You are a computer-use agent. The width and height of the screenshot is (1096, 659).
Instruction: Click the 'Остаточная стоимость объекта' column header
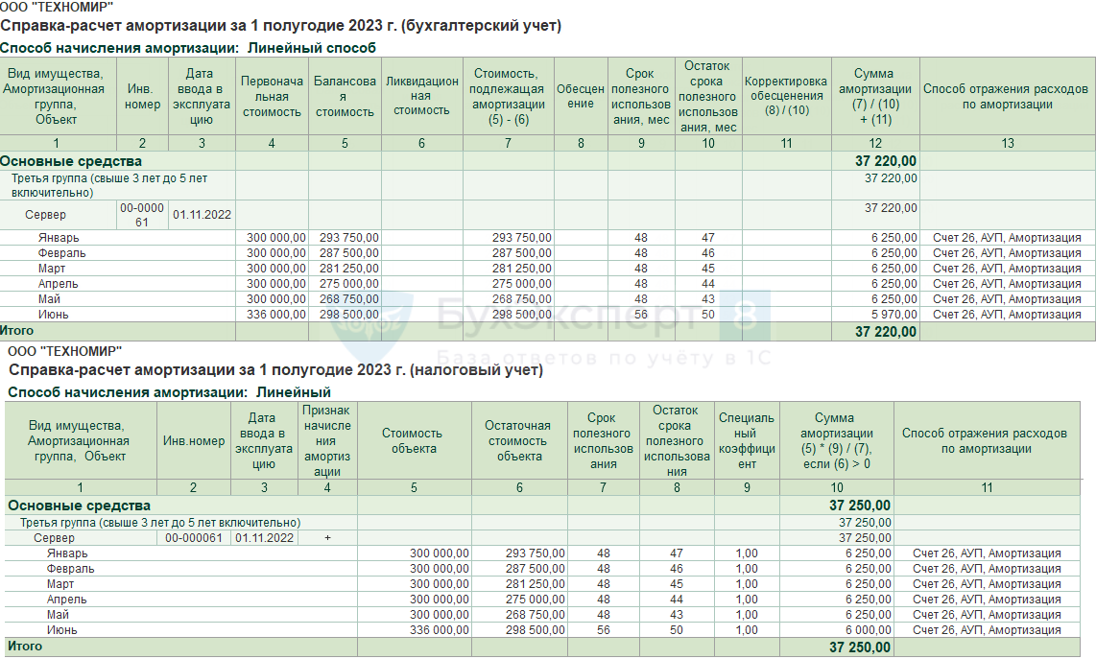(x=518, y=441)
